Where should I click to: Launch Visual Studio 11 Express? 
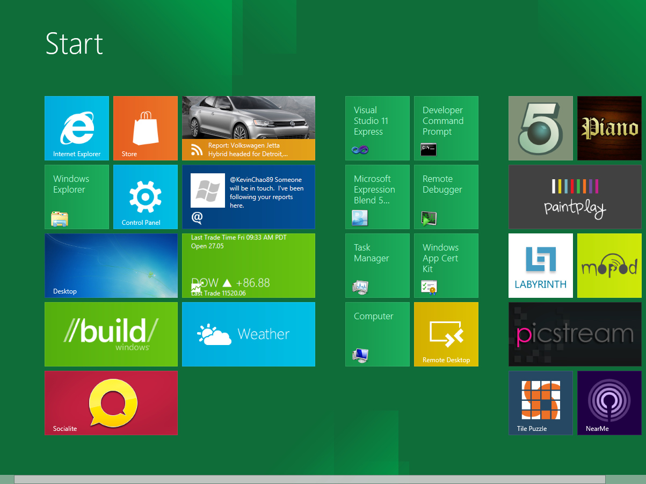tap(378, 128)
